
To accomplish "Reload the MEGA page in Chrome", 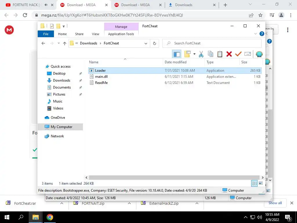I will click(25, 15).
